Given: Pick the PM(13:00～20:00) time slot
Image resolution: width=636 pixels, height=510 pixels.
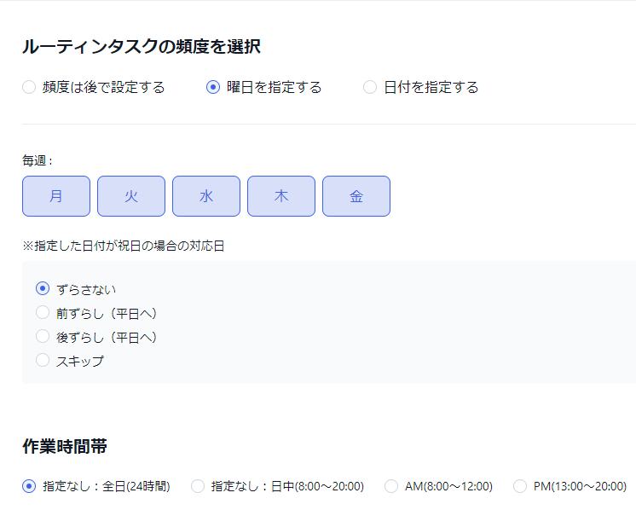Looking at the screenshot, I should click(x=520, y=486).
